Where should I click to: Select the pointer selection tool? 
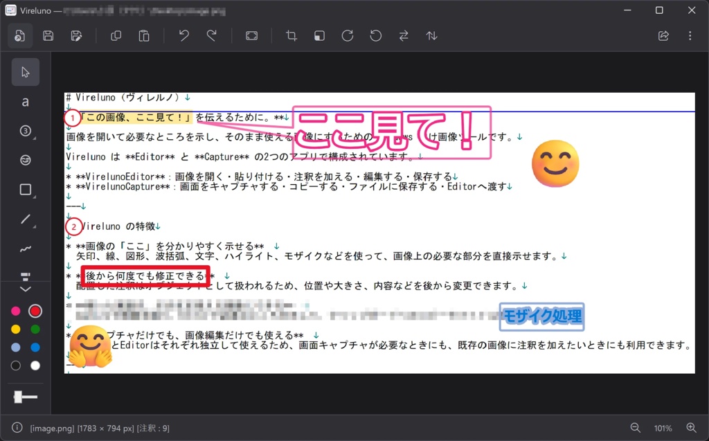[26, 72]
